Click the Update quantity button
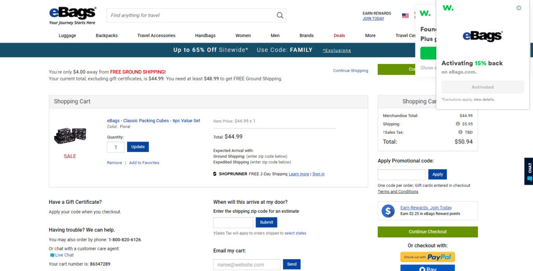533x271 pixels. (138, 147)
